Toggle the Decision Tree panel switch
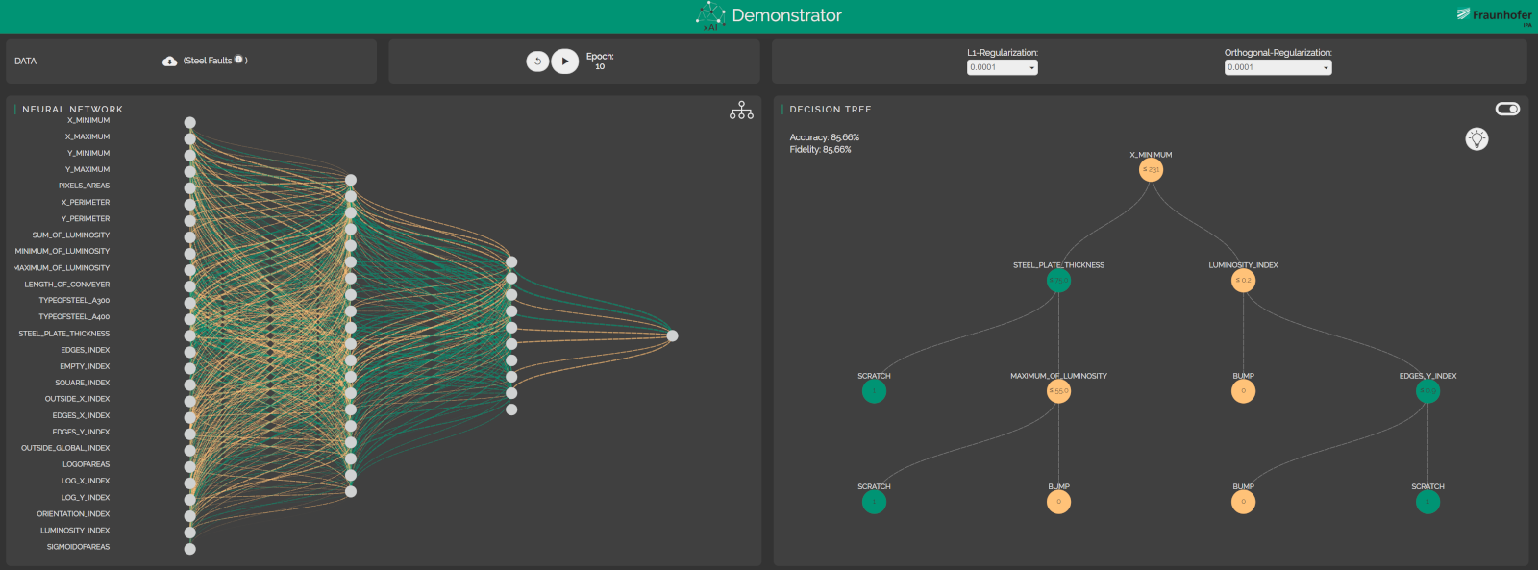The width and height of the screenshot is (1538, 570). point(1507,109)
